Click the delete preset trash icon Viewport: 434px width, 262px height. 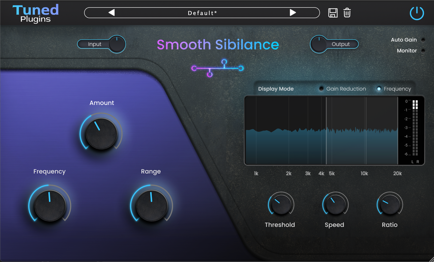click(347, 13)
